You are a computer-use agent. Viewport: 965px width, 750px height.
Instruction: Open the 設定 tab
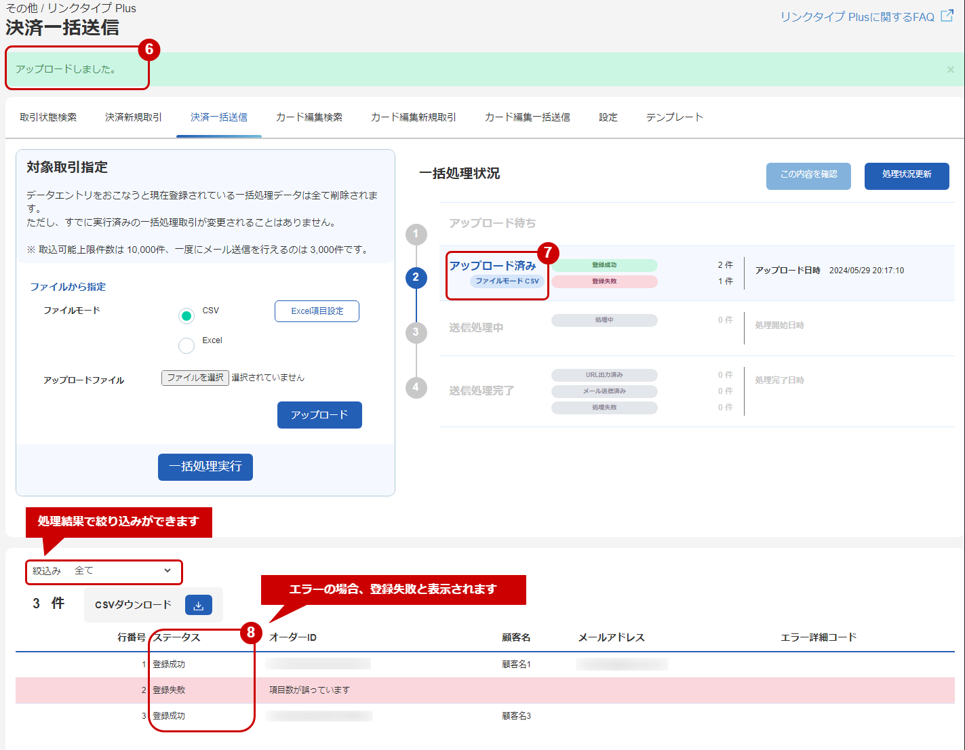[608, 117]
